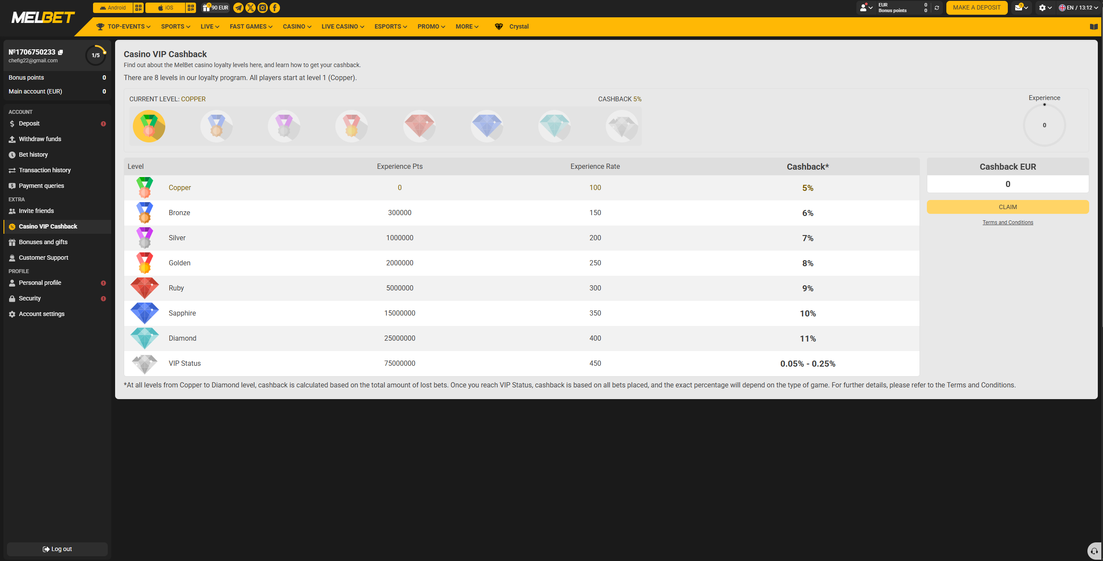Open the Facebook social icon
Image resolution: width=1103 pixels, height=561 pixels.
pos(275,8)
